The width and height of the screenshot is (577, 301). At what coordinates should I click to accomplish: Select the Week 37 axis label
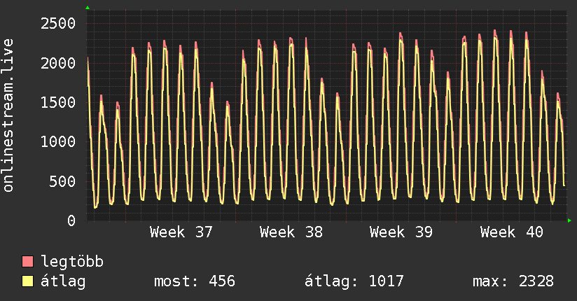(181, 232)
